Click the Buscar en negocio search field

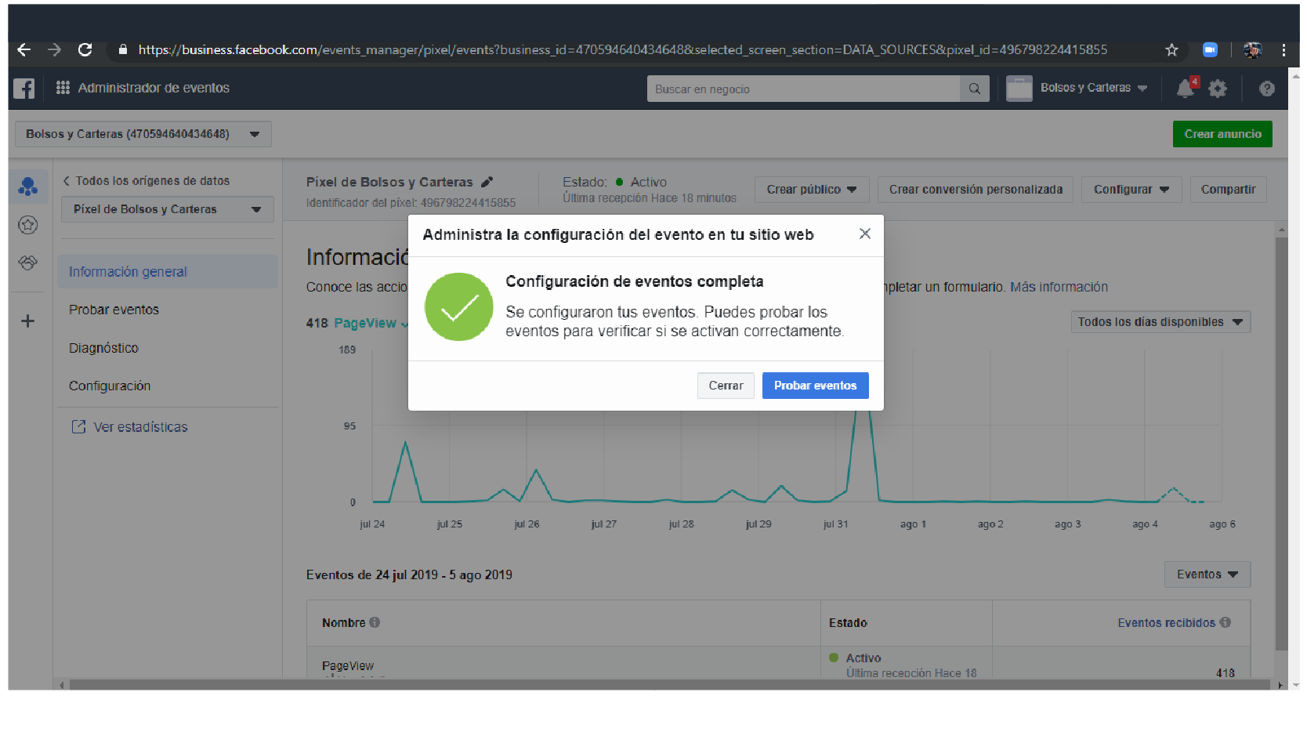(x=803, y=89)
